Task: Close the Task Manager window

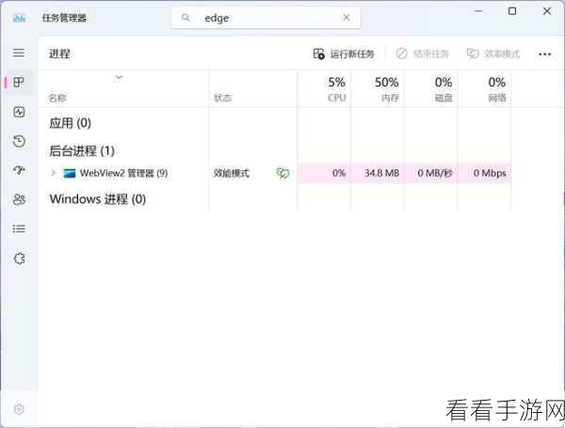Action: pos(547,11)
